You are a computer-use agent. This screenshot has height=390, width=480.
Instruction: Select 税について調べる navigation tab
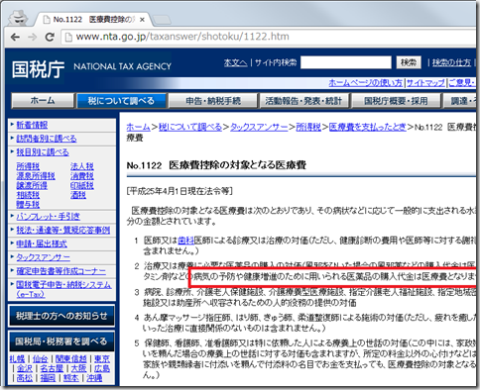click(121, 101)
